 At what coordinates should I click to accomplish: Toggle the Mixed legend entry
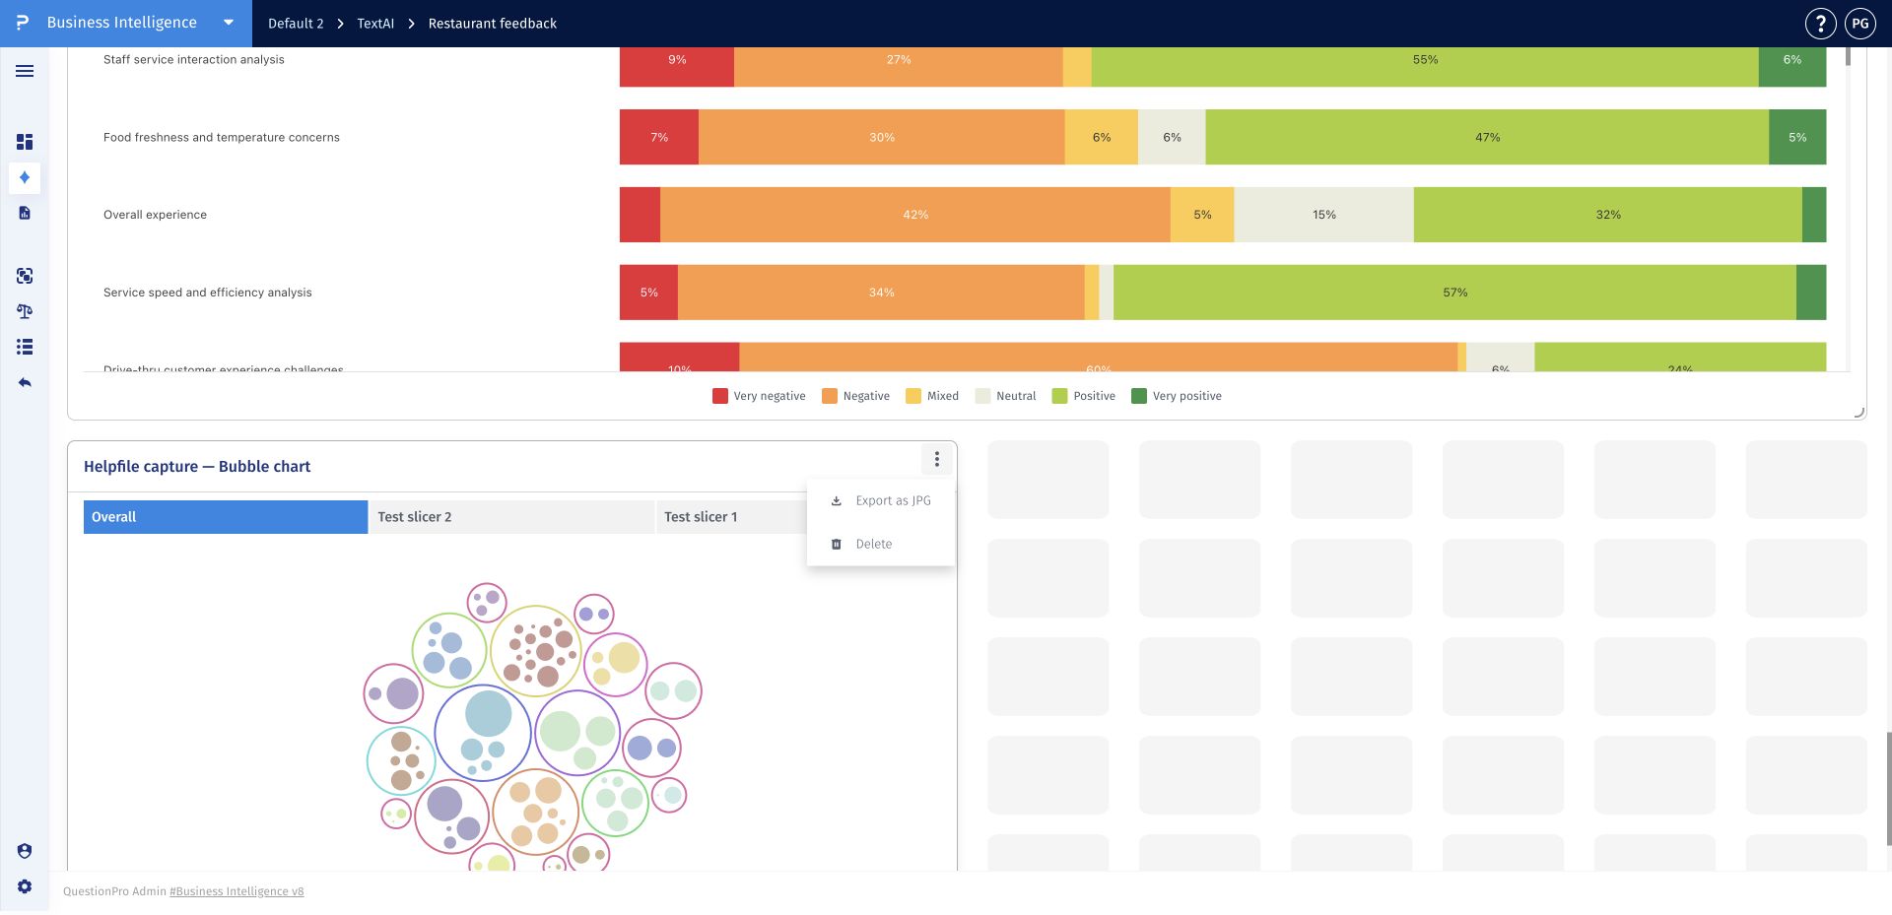pyautogui.click(x=932, y=396)
